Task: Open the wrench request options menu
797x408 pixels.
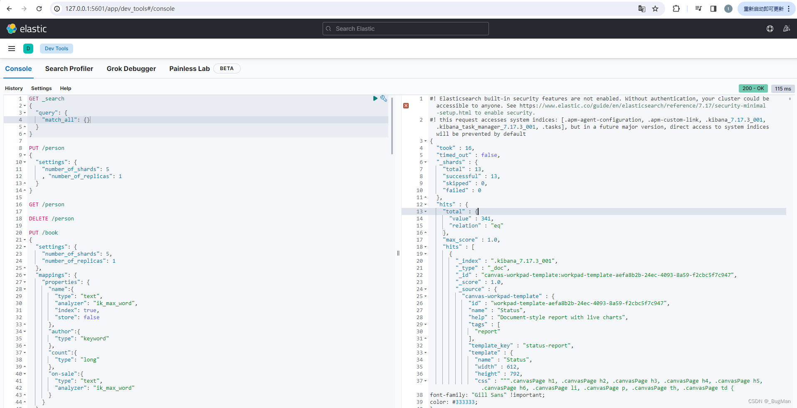Action: (x=384, y=98)
